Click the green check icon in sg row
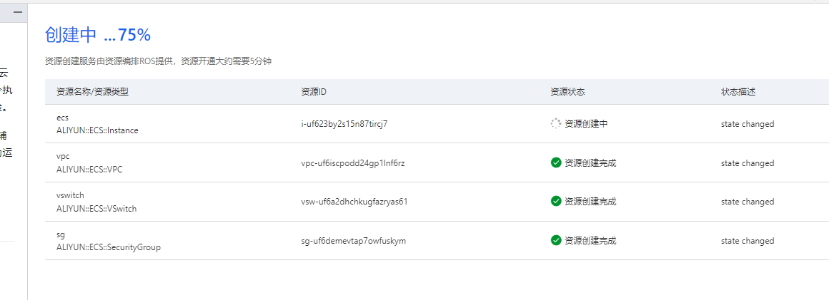 [x=556, y=241]
